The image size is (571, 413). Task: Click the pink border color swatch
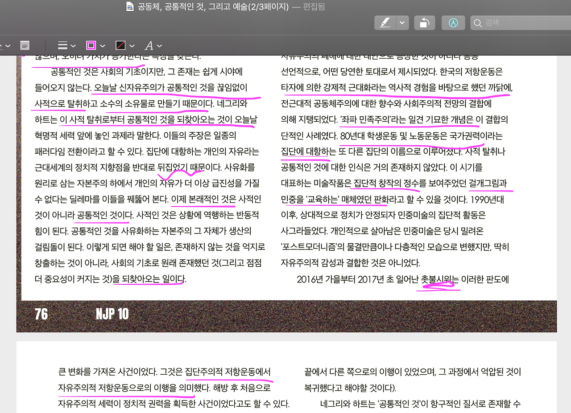click(x=91, y=45)
